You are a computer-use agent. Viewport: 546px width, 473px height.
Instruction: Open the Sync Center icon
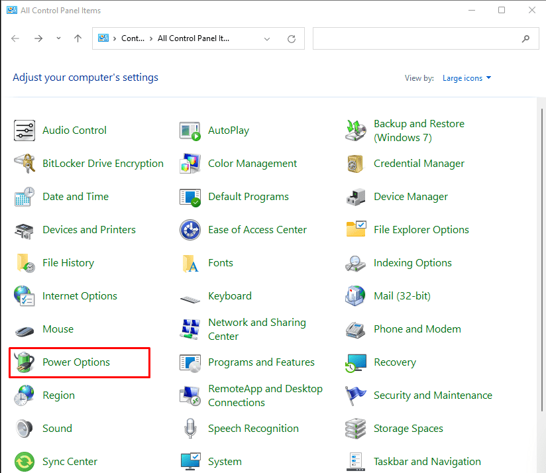[25, 461]
